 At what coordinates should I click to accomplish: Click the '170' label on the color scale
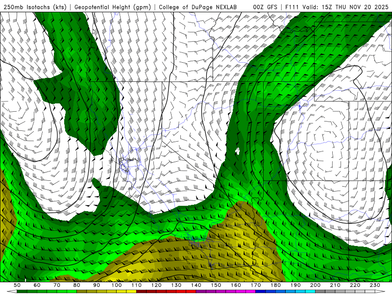255,285
